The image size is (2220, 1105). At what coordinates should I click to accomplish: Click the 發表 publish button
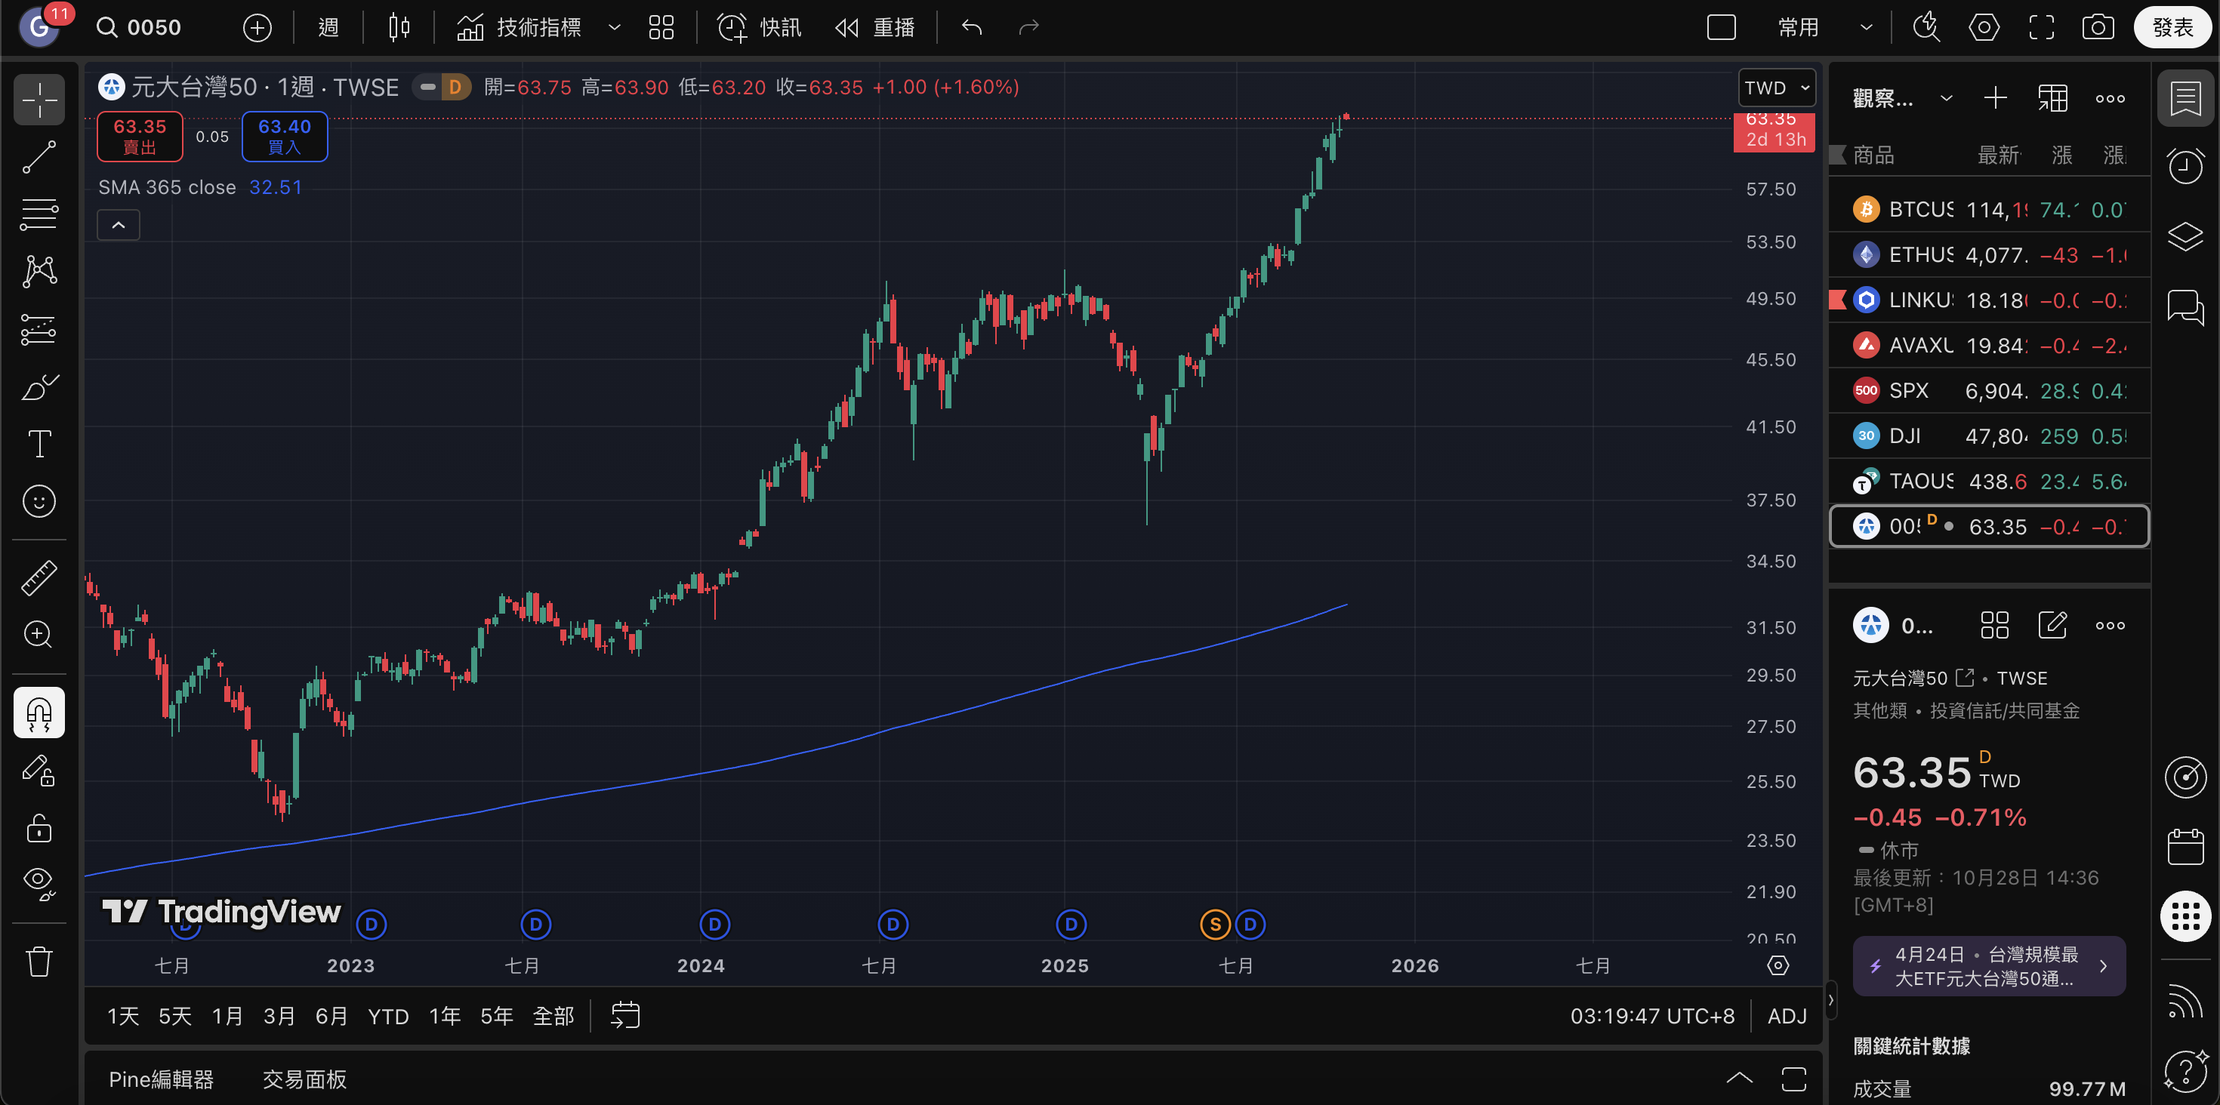2172,28
